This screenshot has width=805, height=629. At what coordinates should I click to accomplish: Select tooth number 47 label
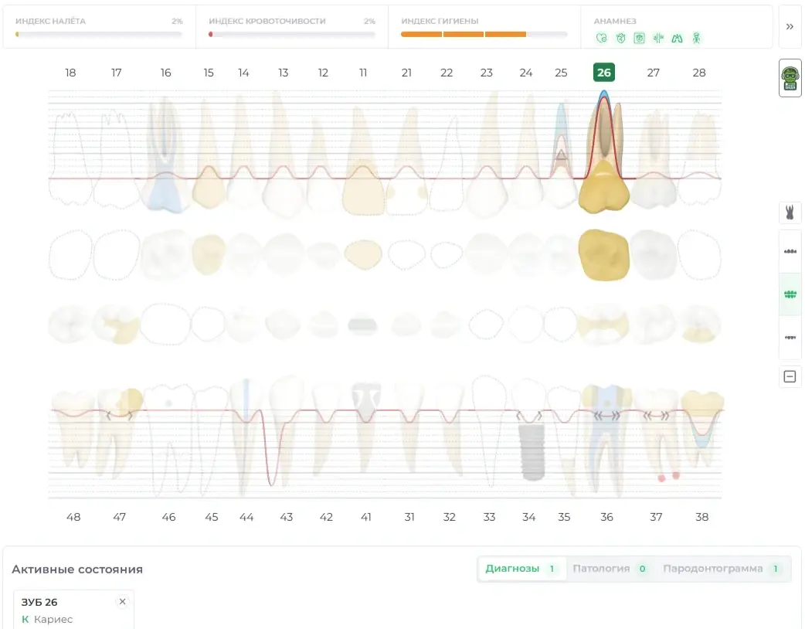[x=119, y=517]
